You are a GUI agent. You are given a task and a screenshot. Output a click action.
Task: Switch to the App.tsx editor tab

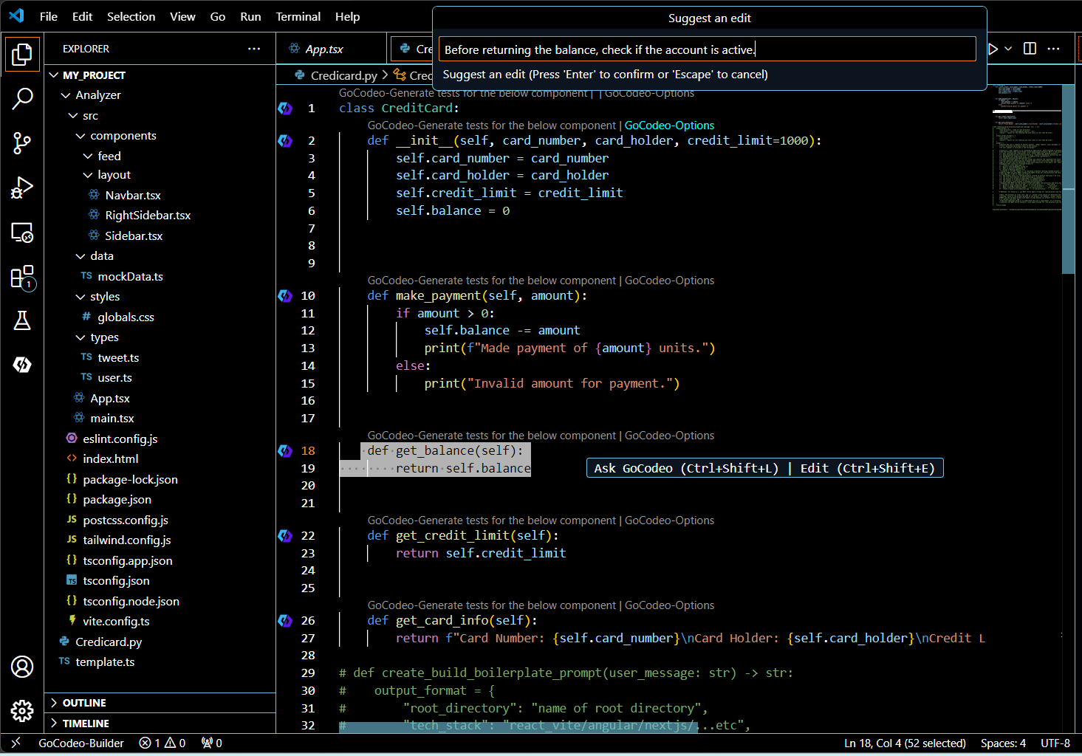click(325, 49)
